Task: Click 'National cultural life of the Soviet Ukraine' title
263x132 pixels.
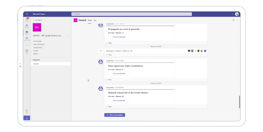Action: [128, 93]
